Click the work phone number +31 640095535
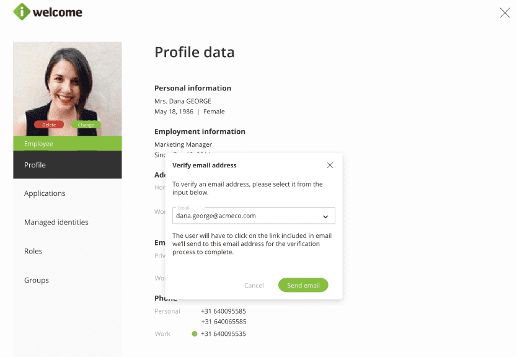Screen dimensions: 517x357 (223, 334)
